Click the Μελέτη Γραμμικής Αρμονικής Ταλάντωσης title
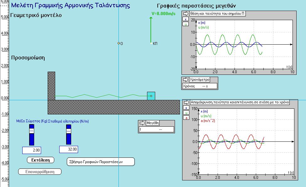The height and width of the screenshot is (187, 306). tap(71, 5)
